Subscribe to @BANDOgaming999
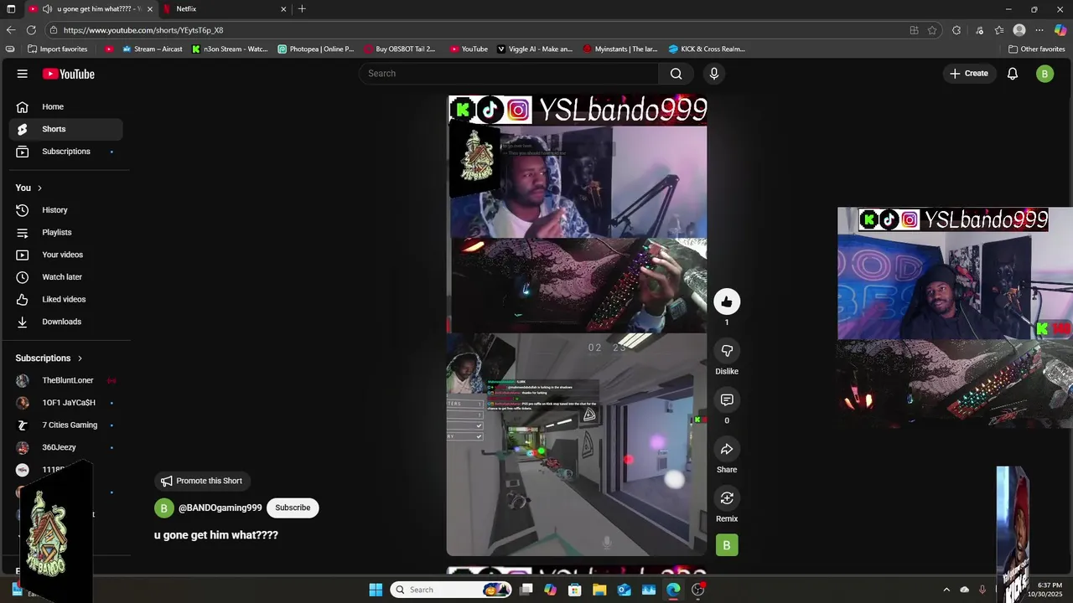This screenshot has height=603, width=1073. tap(293, 508)
